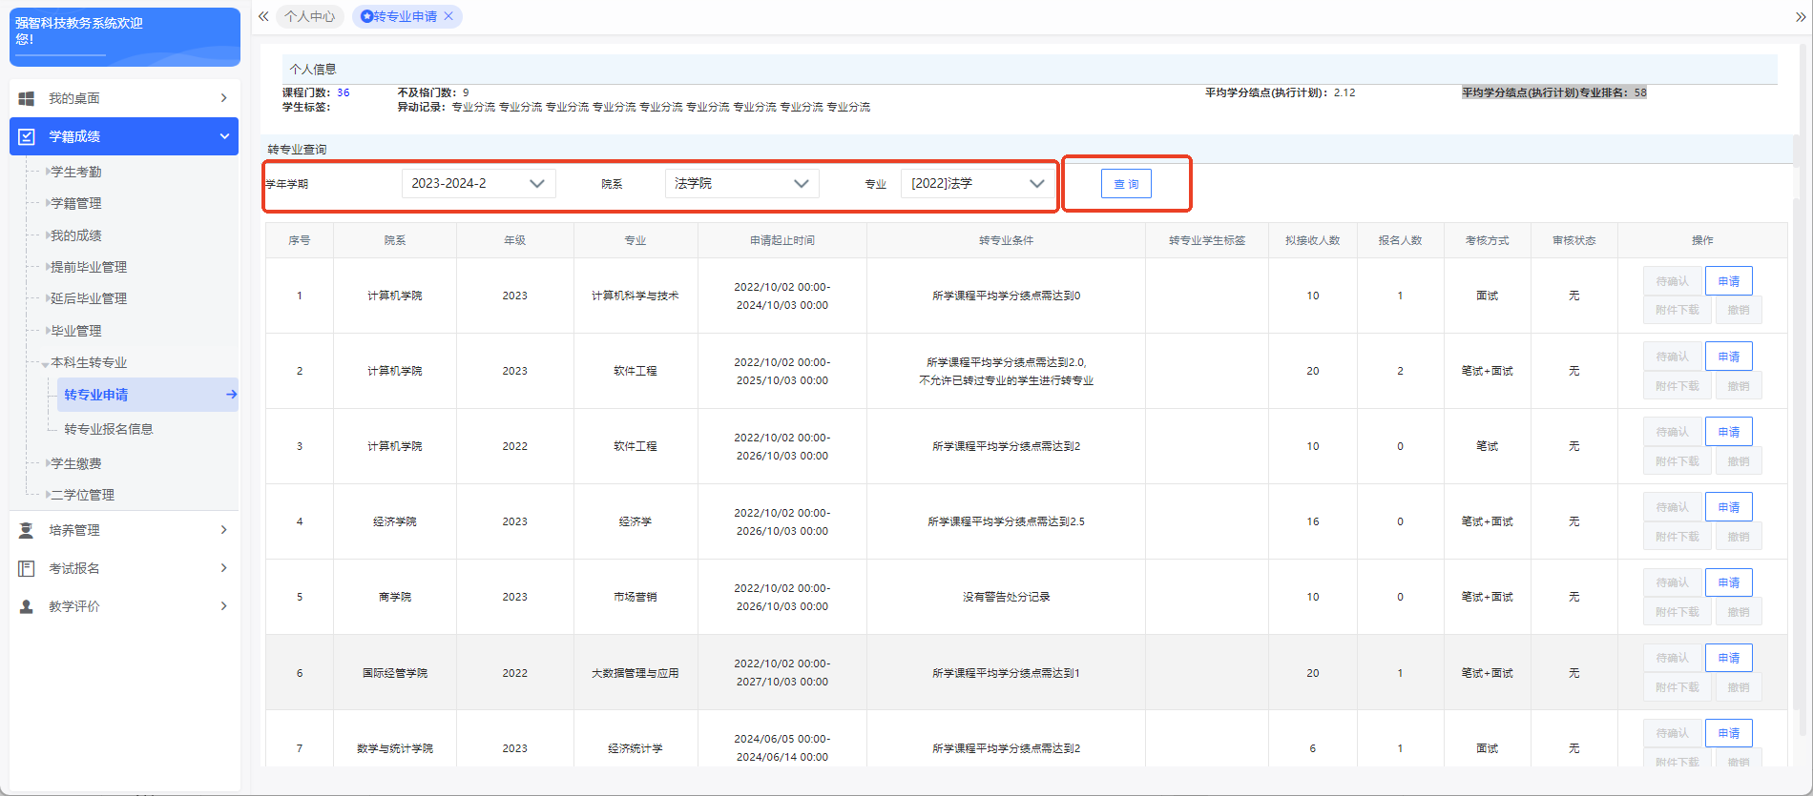Open the 院系 法学院 dropdown

(x=741, y=183)
